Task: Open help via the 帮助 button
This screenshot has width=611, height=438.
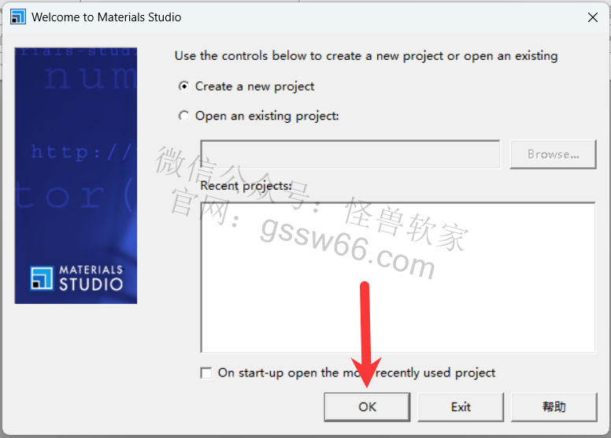Action: pos(554,407)
